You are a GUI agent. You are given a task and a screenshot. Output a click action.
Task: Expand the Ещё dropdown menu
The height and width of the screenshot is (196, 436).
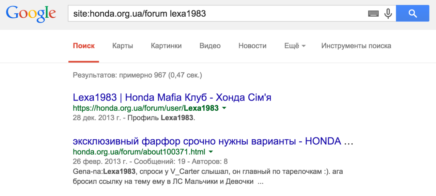295,46
